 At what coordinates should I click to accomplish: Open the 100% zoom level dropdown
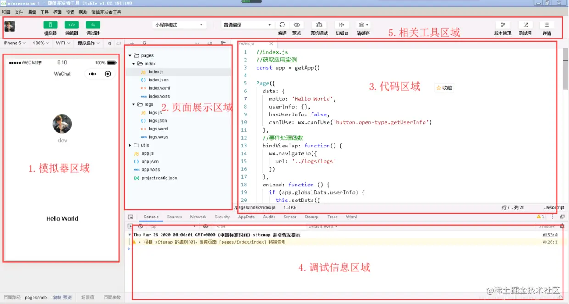(42, 43)
